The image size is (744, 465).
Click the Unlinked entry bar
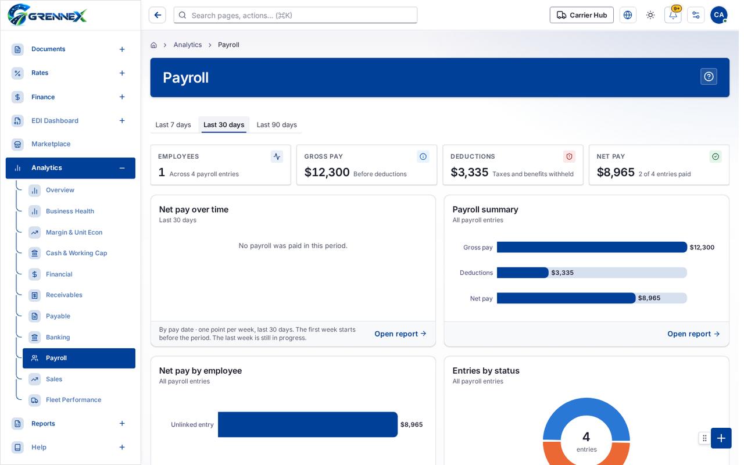(x=307, y=424)
